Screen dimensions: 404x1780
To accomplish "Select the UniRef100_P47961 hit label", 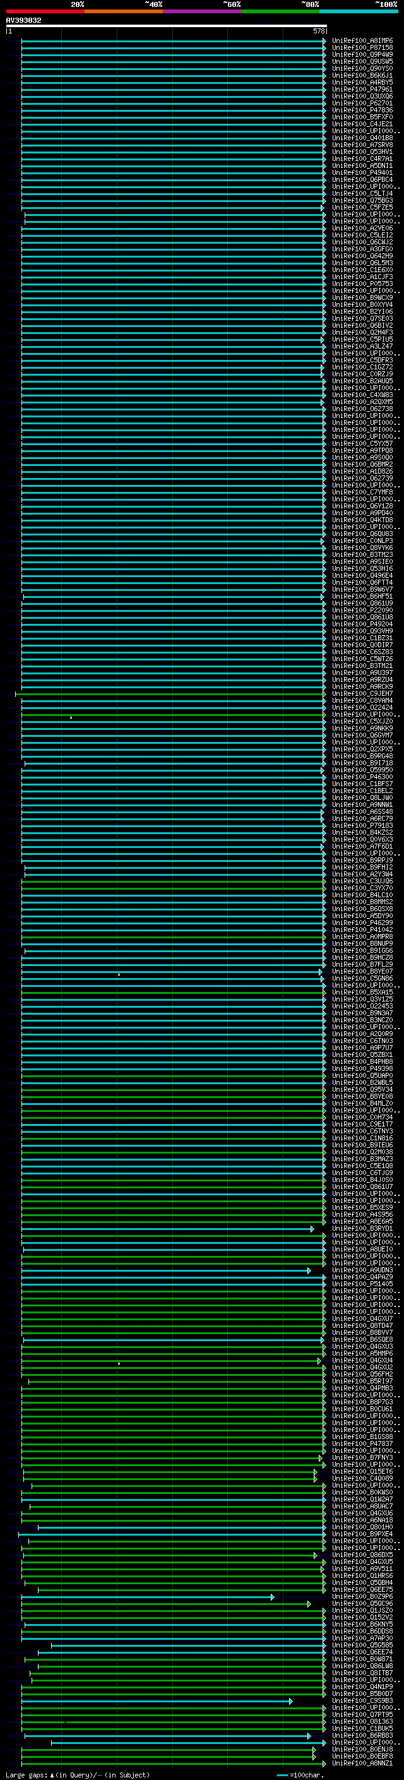I will (362, 89).
